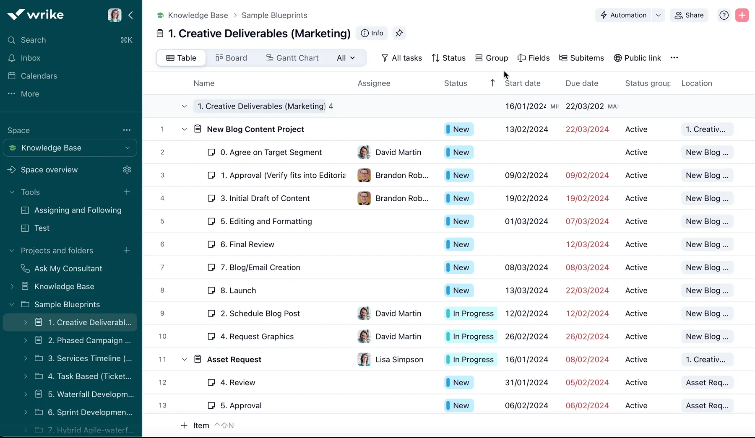
Task: Open Space overview settings gear
Action: (x=127, y=170)
